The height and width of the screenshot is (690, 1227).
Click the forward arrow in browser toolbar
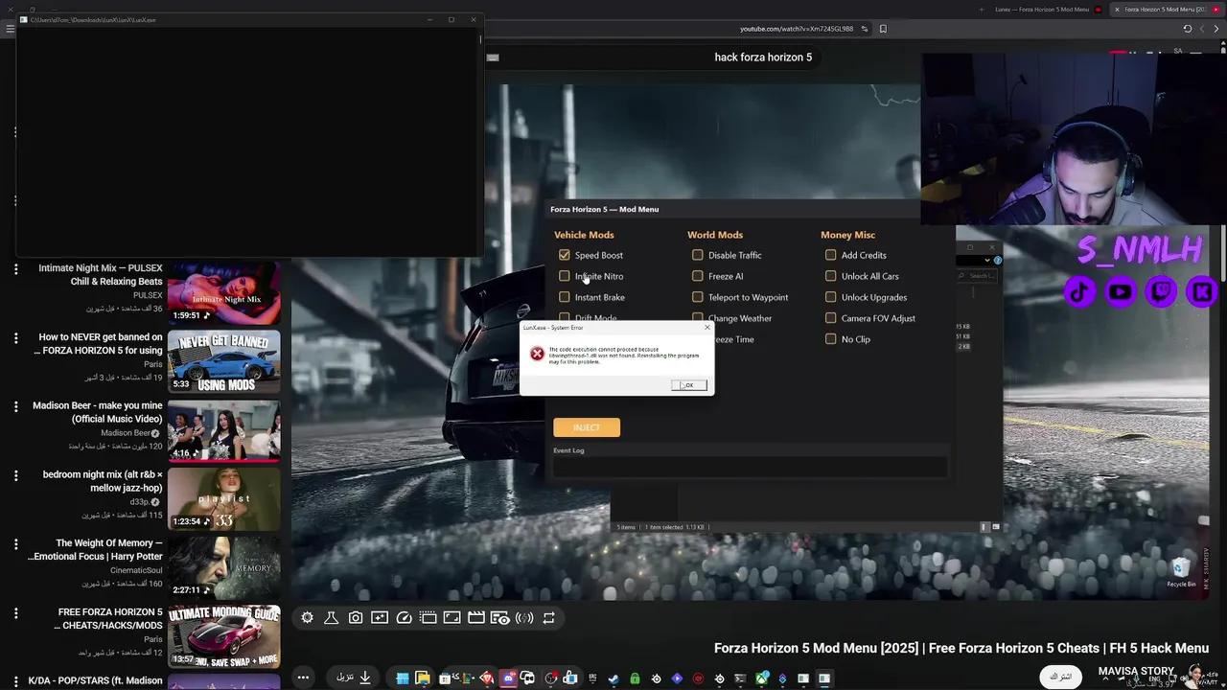point(1218,29)
